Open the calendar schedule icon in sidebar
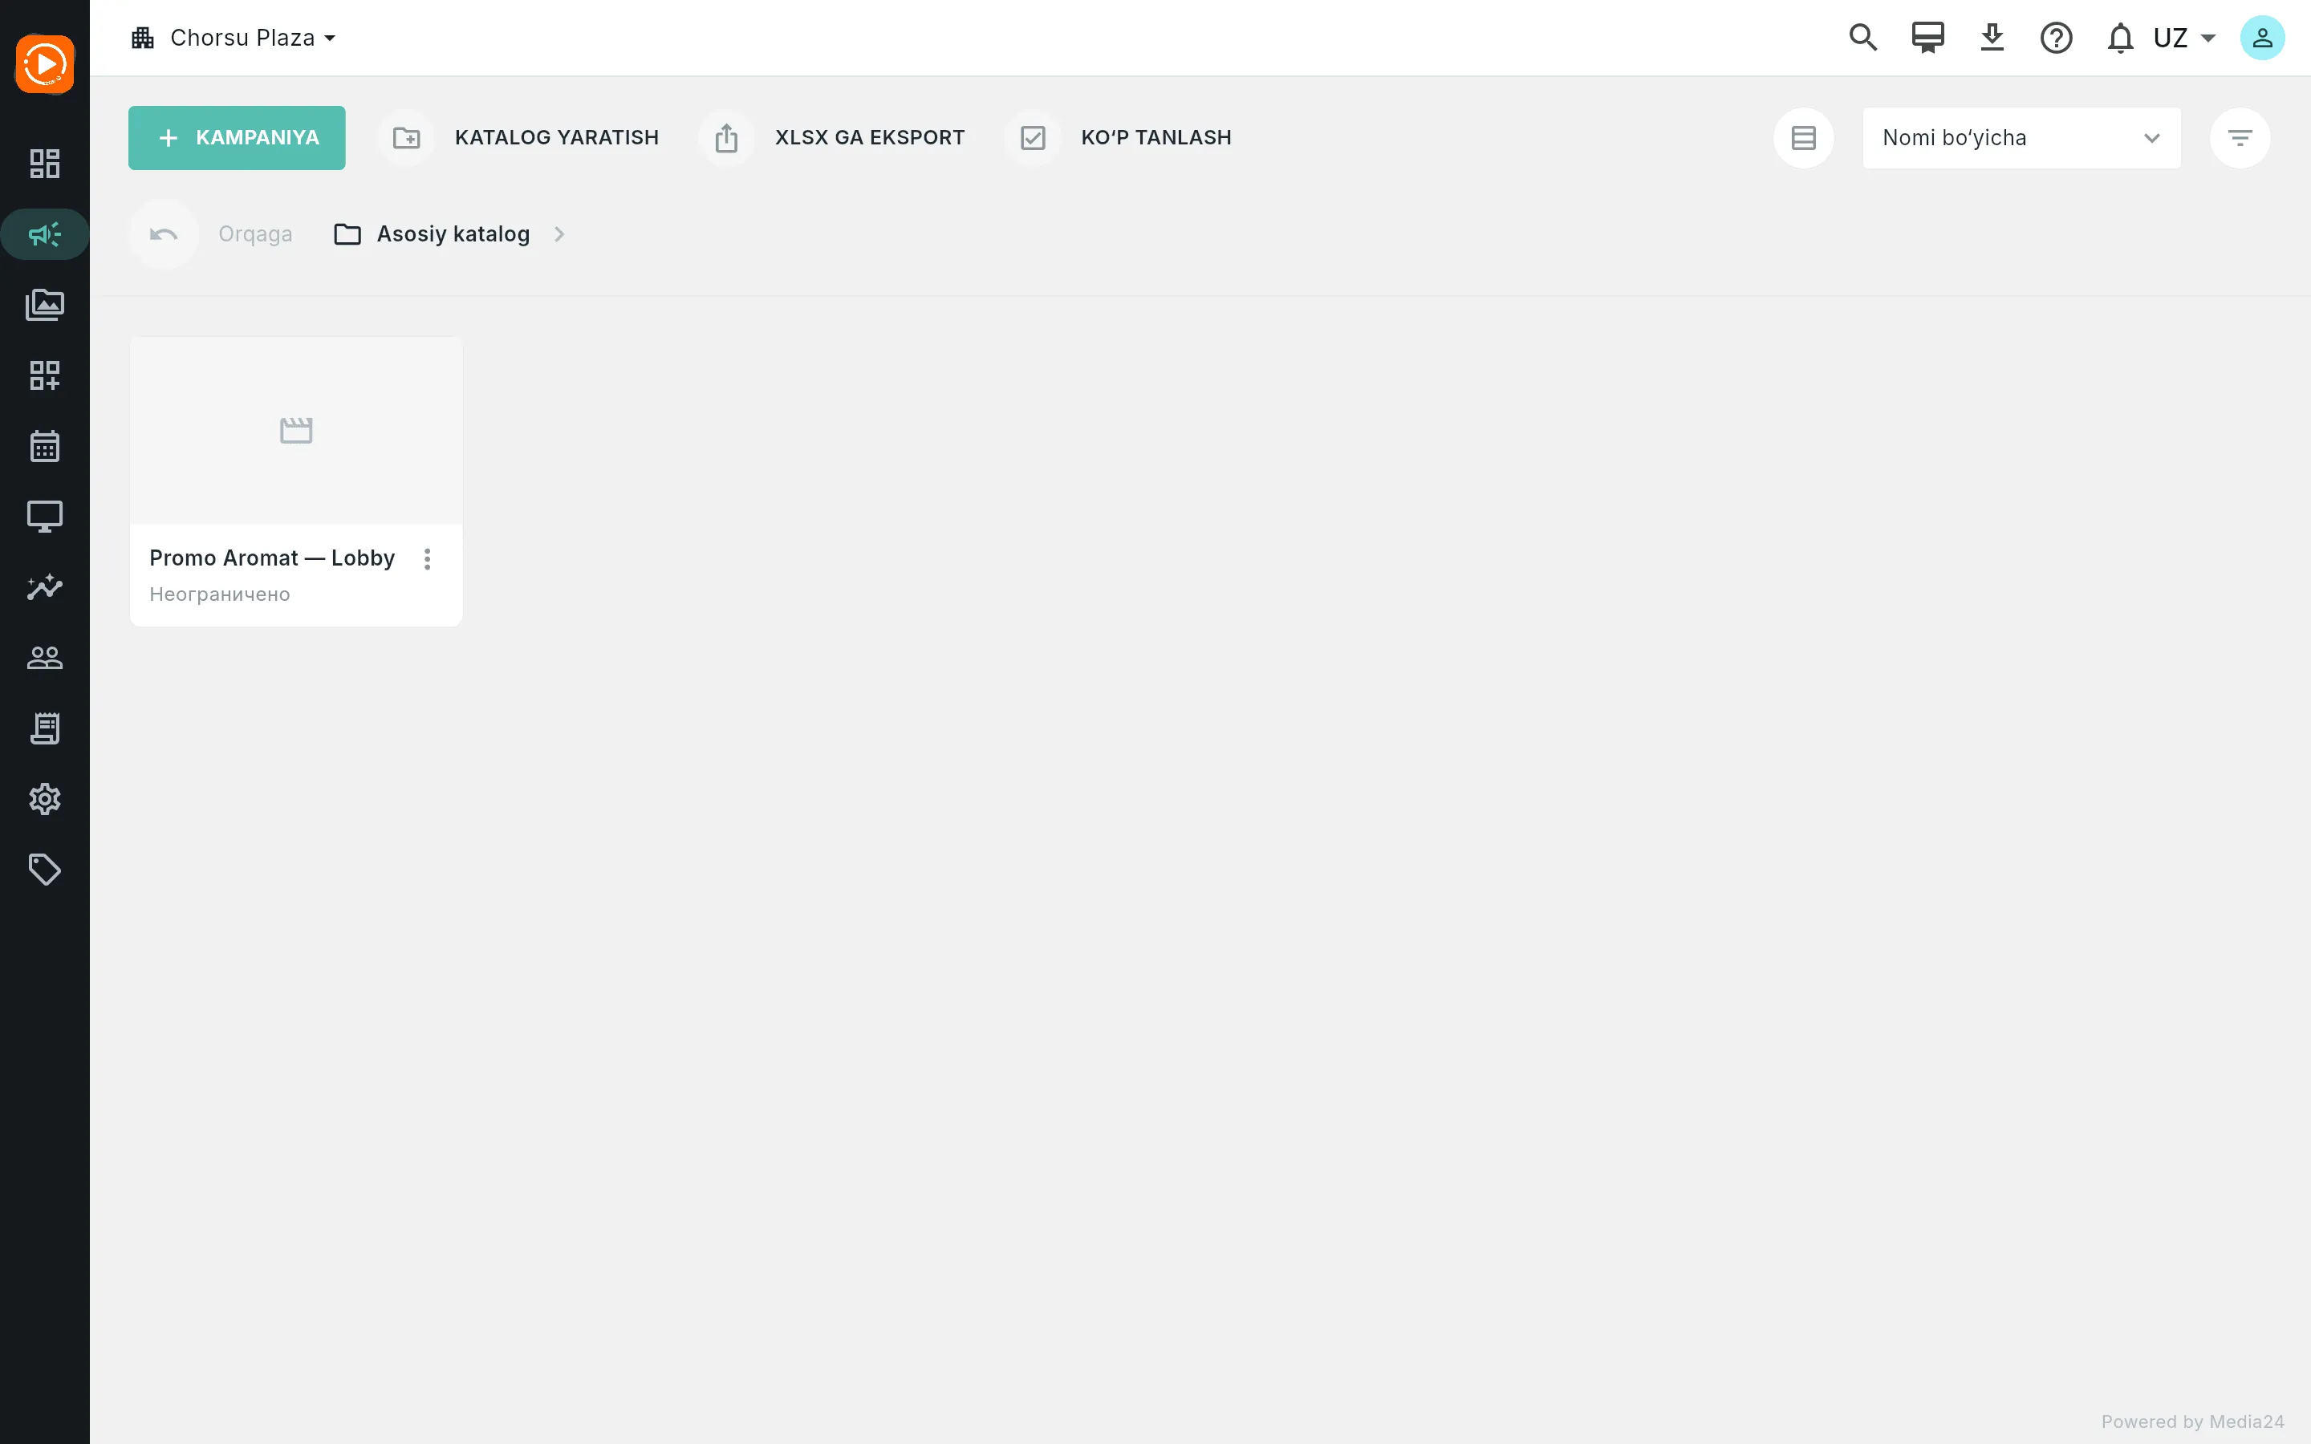2311x1444 pixels. click(45, 446)
